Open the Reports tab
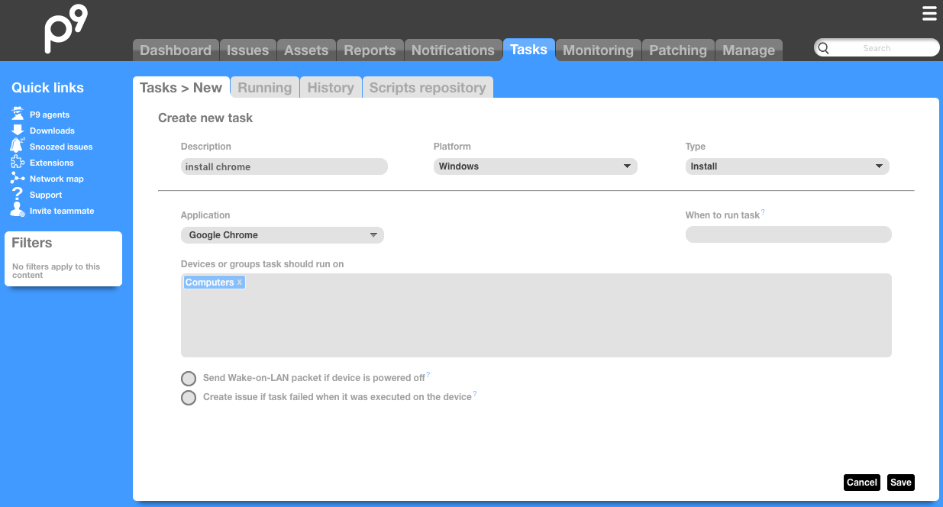 (370, 50)
